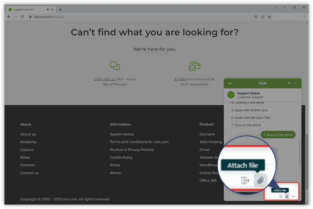The height and width of the screenshot is (209, 313).
Task: Click the zoom magnifier icon in the address bar
Action: coord(256,17)
